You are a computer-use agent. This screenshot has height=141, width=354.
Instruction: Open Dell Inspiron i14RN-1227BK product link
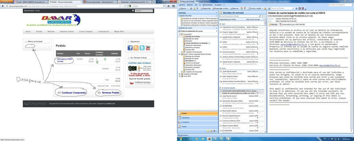pyautogui.click(x=64, y=60)
